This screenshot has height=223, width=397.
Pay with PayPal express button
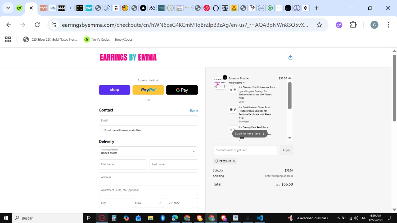tap(148, 90)
